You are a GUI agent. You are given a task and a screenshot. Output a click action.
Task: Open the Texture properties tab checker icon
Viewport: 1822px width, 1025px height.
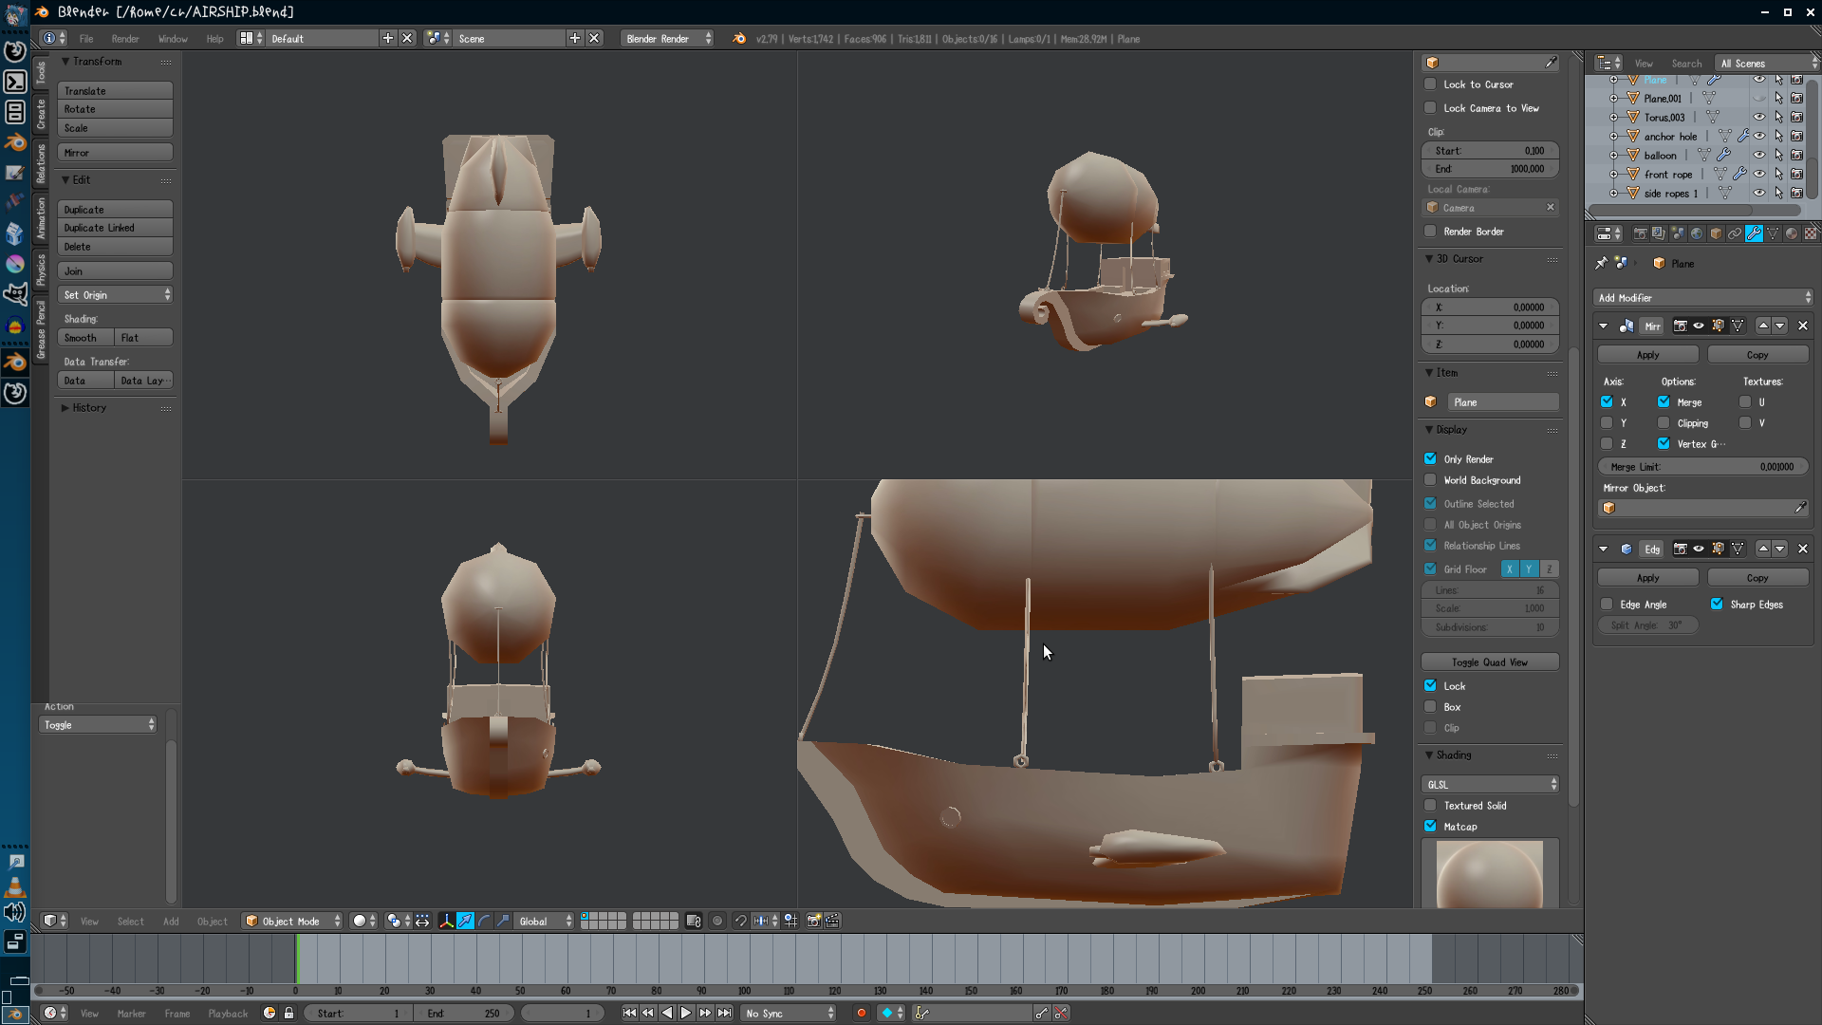click(1811, 233)
